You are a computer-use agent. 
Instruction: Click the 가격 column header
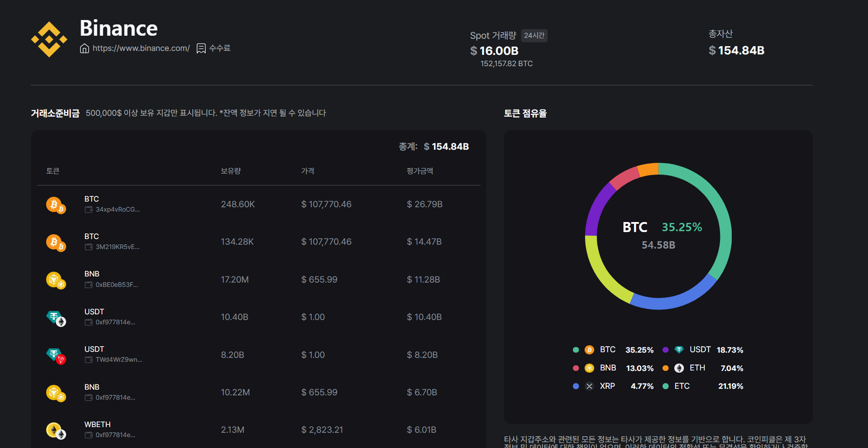[308, 171]
